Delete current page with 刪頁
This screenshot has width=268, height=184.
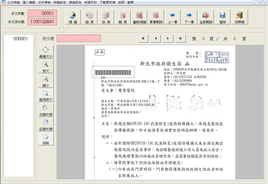[123, 17]
